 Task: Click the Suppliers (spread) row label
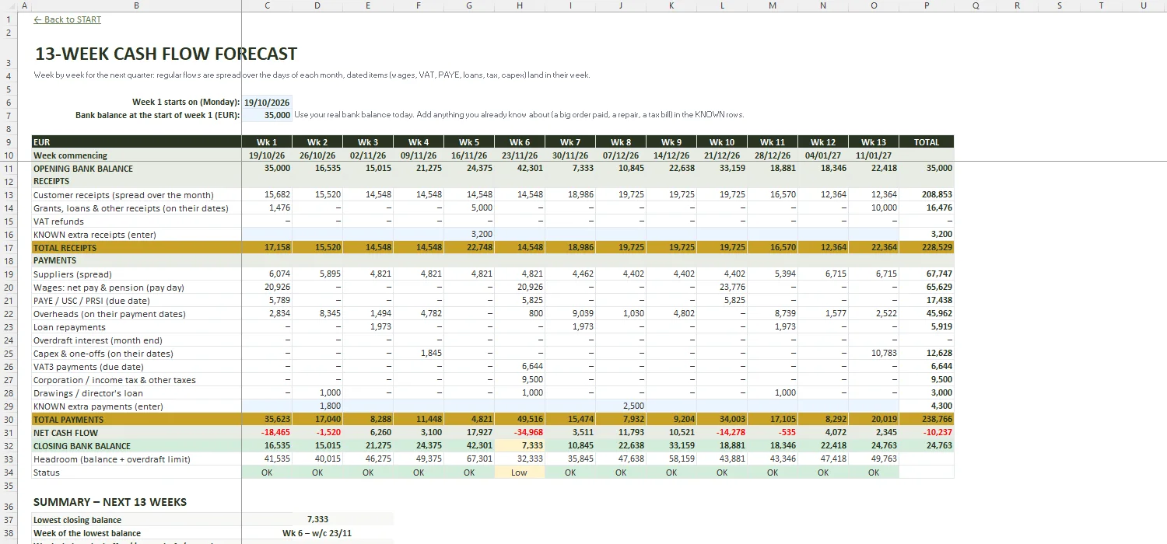point(72,274)
